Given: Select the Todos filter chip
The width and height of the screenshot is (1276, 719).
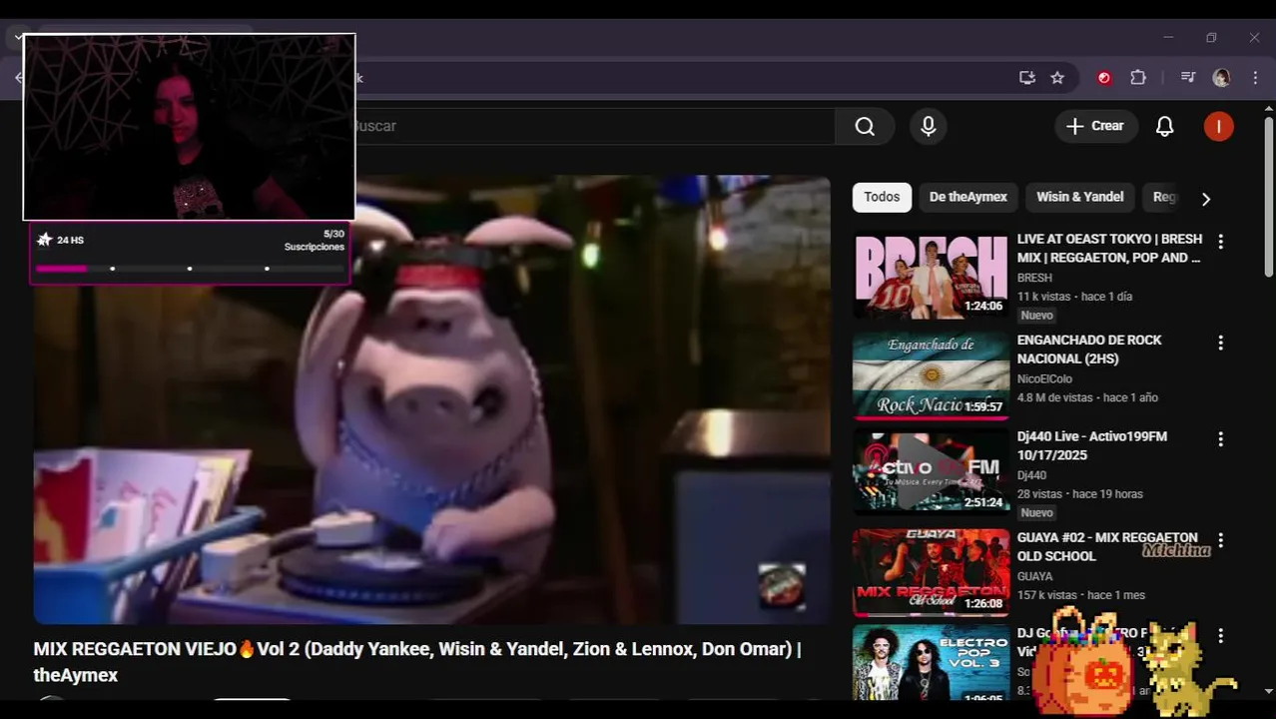Looking at the screenshot, I should click(882, 197).
